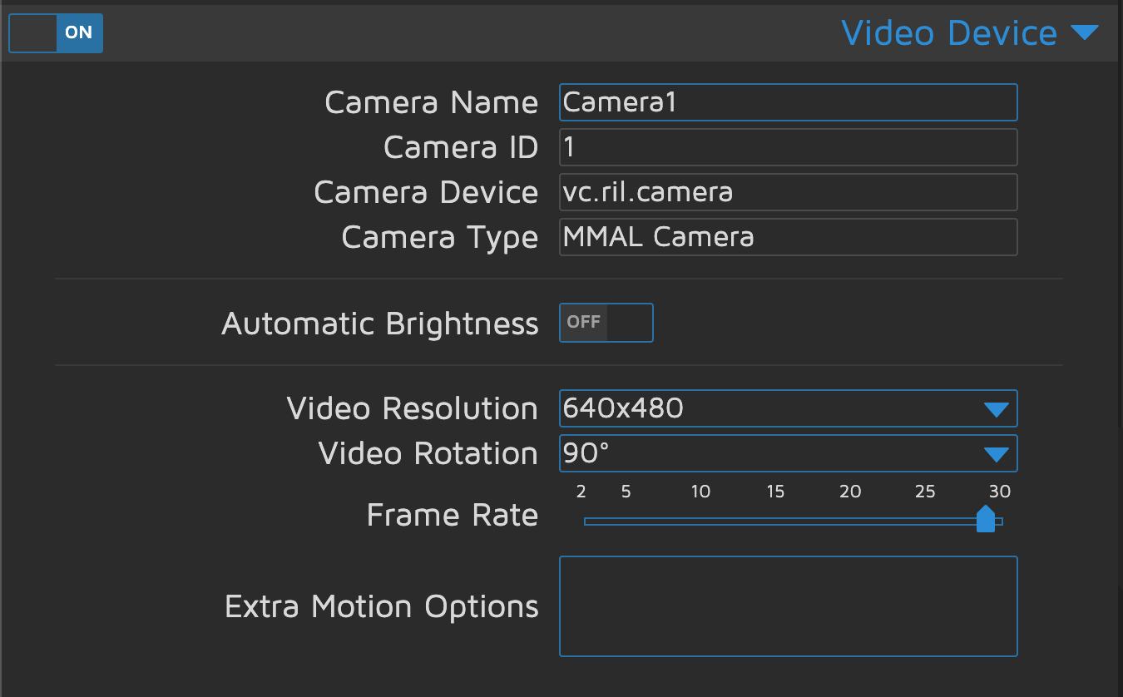Enable the Automatic Brightness toggle
1123x697 pixels.
tap(606, 323)
